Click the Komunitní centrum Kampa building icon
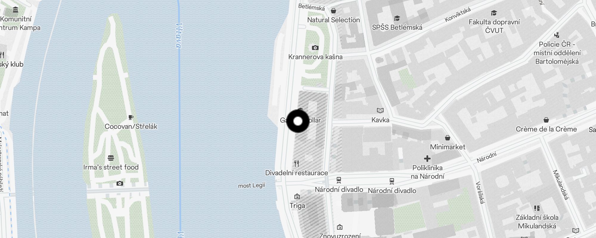Viewport: 596px width, 238px height. pyautogui.click(x=15, y=10)
